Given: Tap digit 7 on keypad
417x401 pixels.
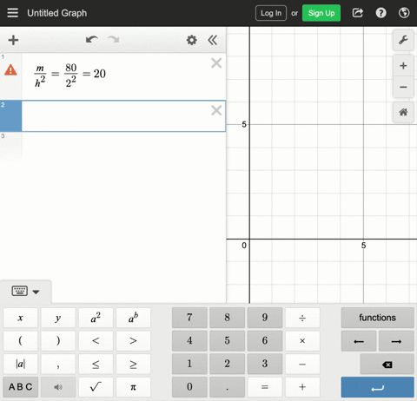Looking at the screenshot, I should click(189, 318).
